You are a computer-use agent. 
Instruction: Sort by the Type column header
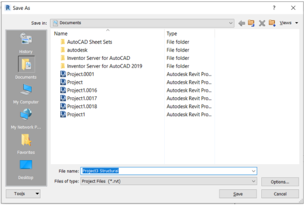pos(172,33)
